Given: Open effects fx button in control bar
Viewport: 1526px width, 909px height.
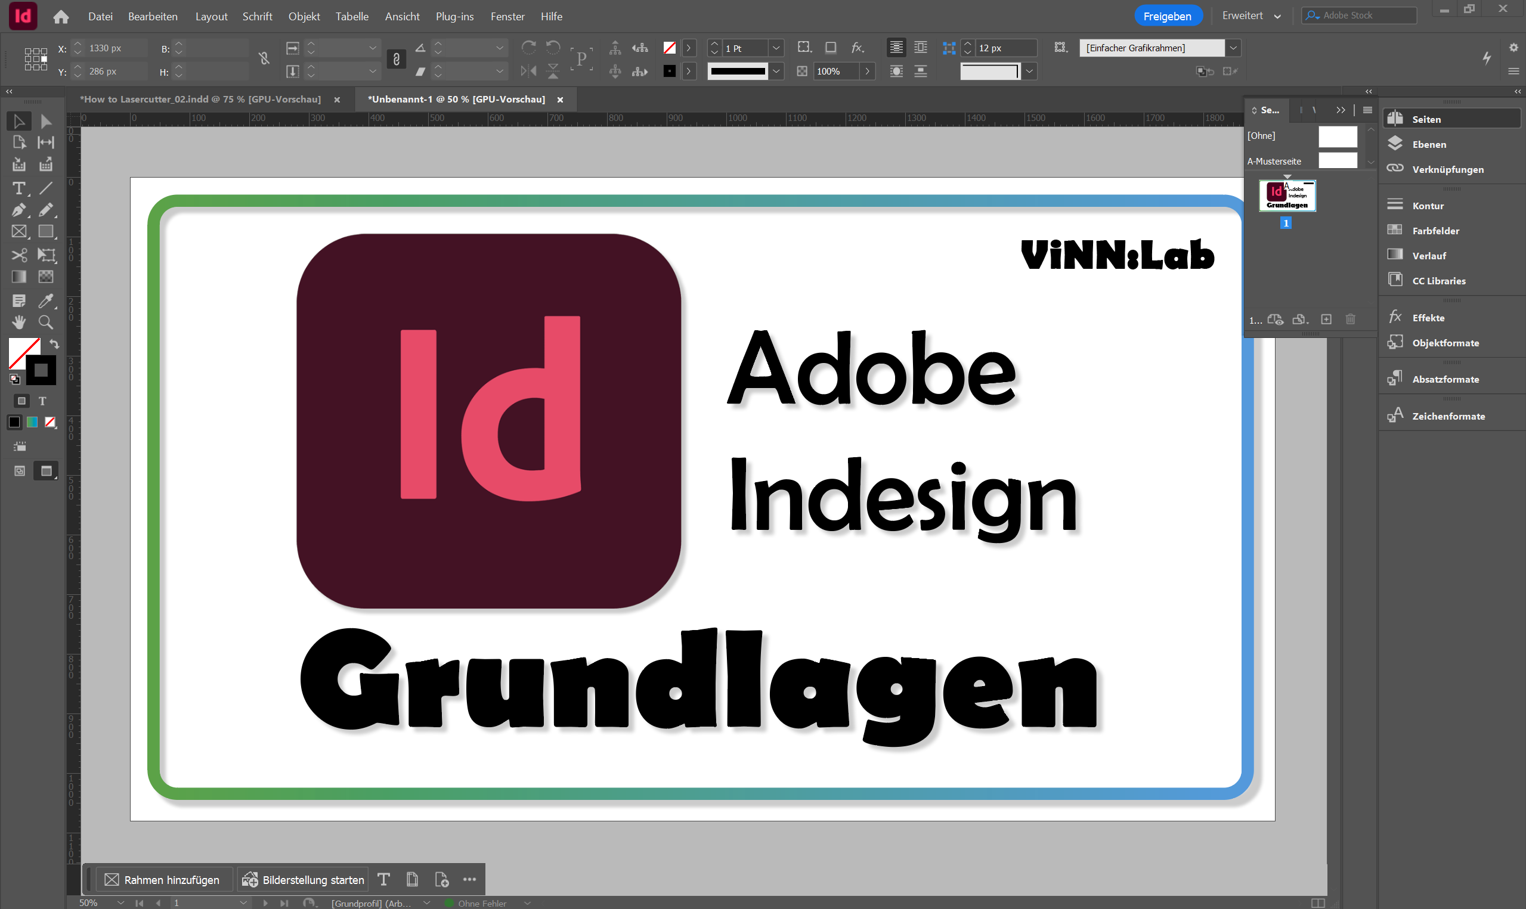Looking at the screenshot, I should click(x=858, y=47).
